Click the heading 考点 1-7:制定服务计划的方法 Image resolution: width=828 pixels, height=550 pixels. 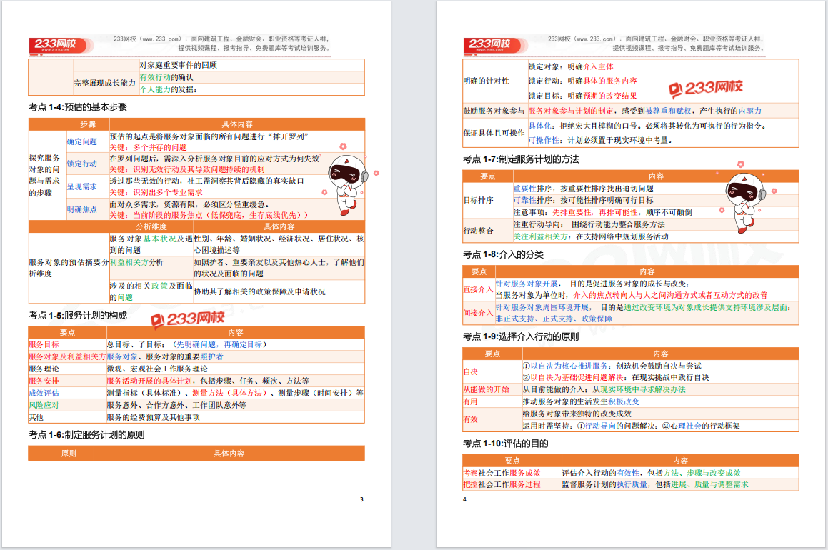click(520, 159)
